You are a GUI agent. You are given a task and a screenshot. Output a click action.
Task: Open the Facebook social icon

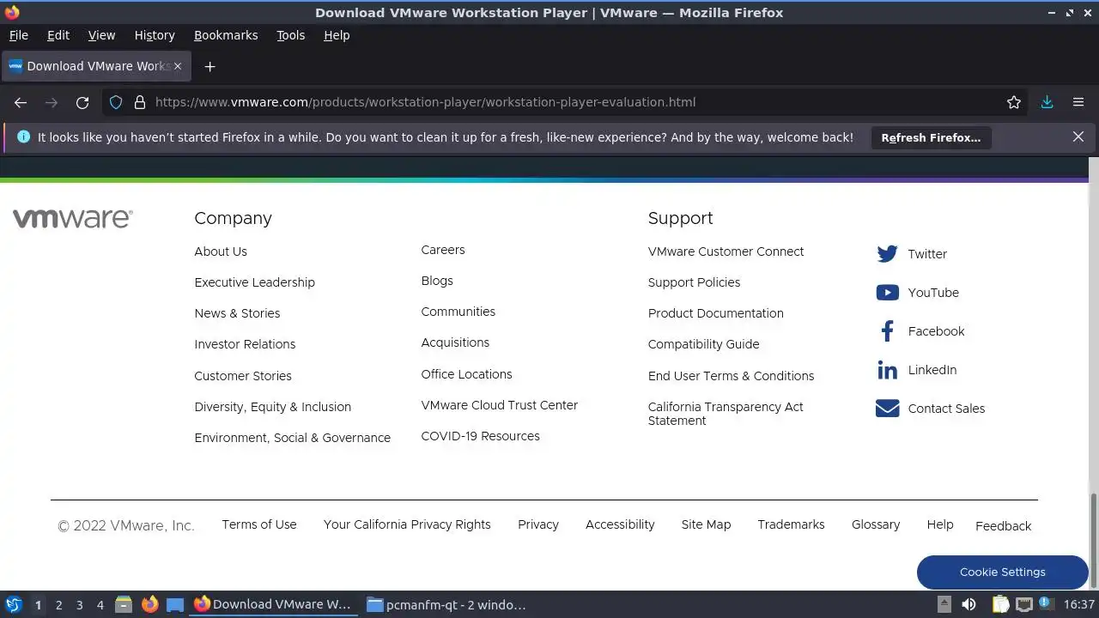887,331
